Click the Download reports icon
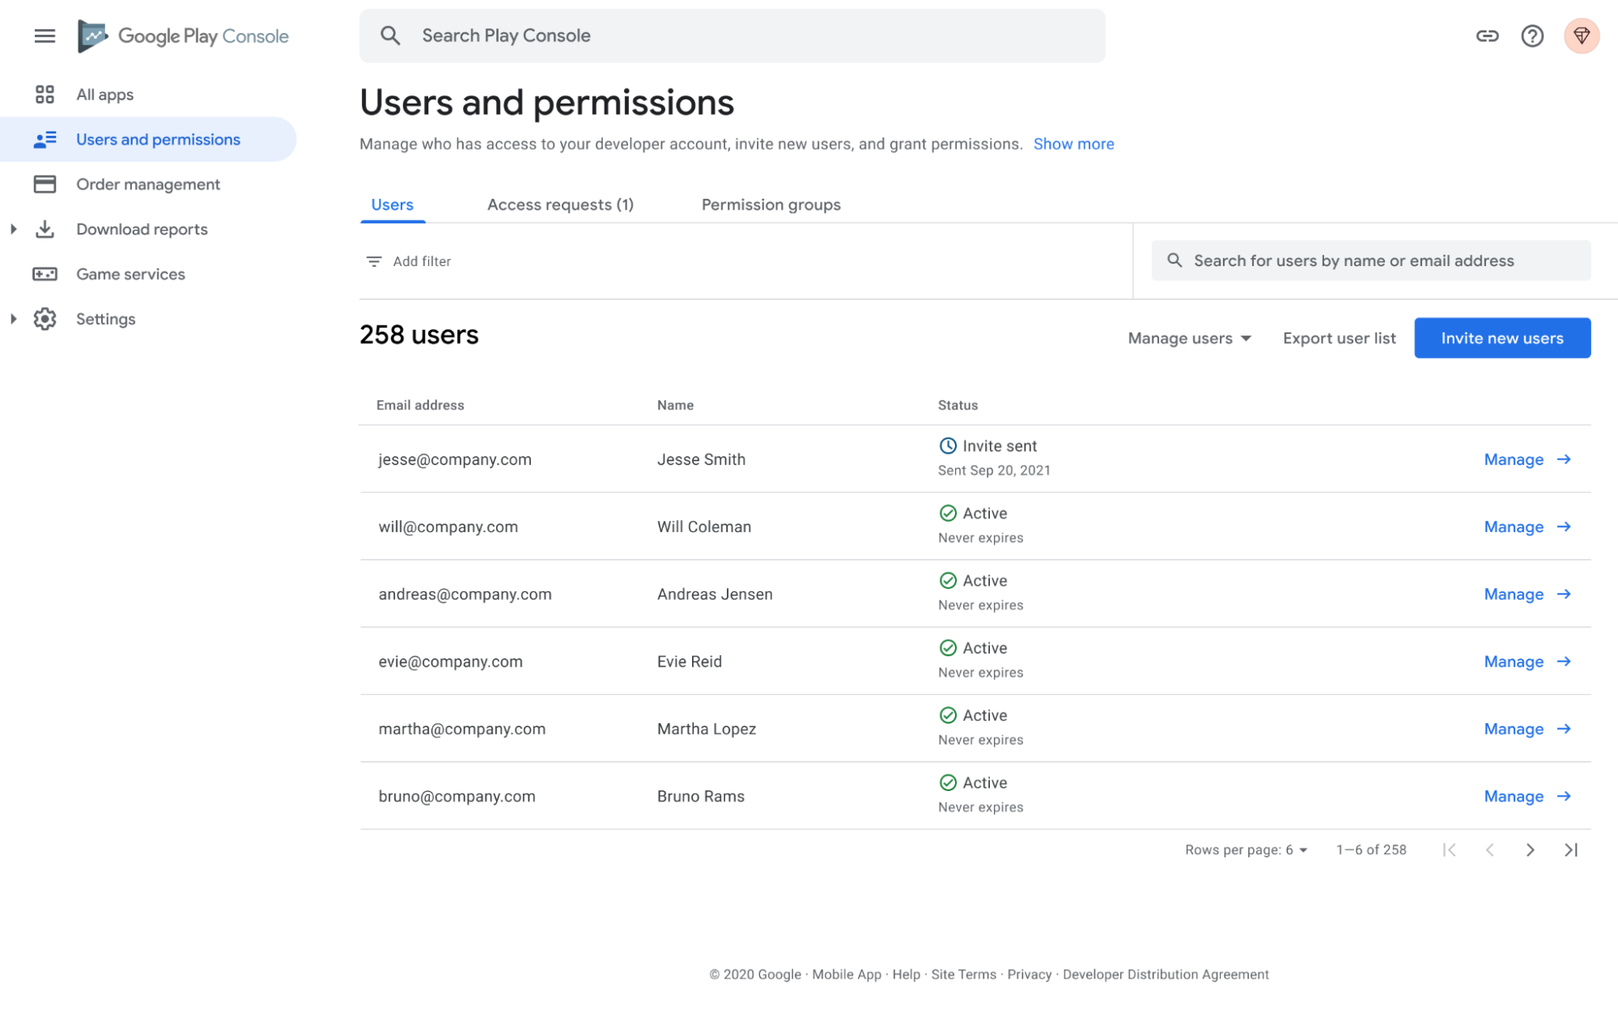The height and width of the screenshot is (1011, 1618). [x=43, y=228]
